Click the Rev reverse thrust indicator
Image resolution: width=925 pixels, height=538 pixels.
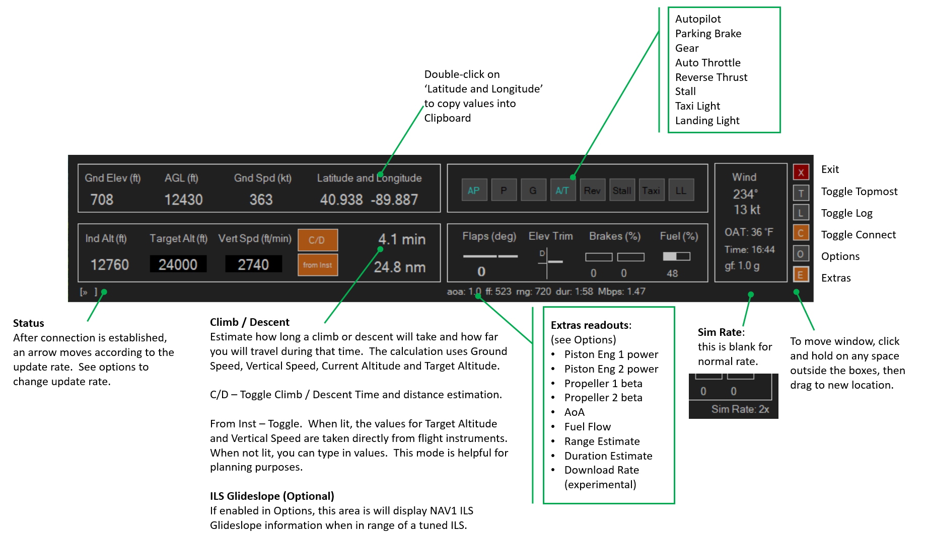(x=592, y=191)
